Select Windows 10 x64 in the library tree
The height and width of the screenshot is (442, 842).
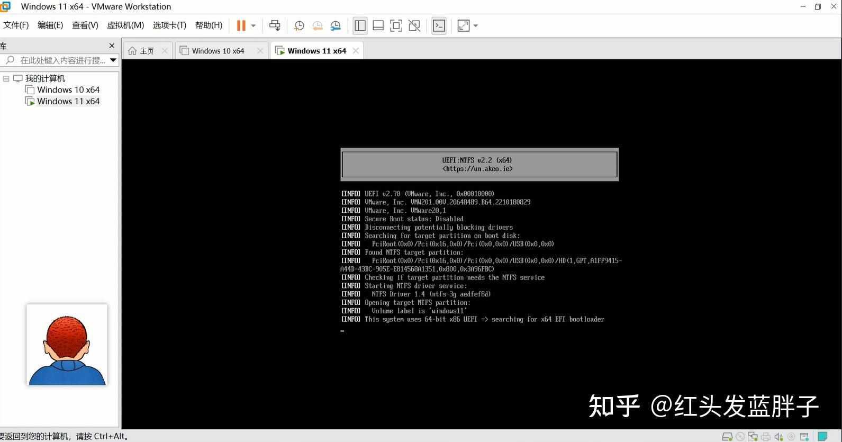coord(68,90)
